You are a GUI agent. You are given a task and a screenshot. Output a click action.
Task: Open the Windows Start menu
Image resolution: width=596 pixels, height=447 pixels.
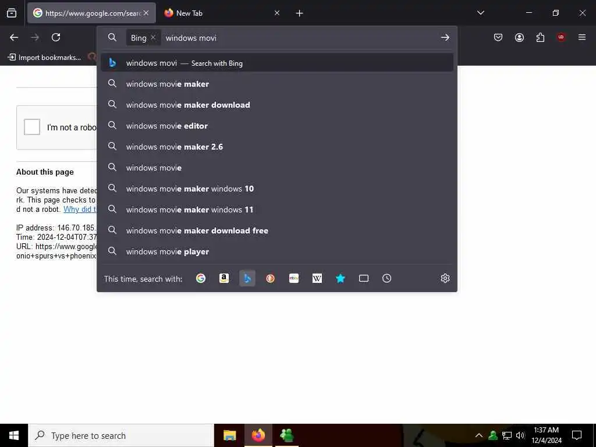(x=14, y=435)
